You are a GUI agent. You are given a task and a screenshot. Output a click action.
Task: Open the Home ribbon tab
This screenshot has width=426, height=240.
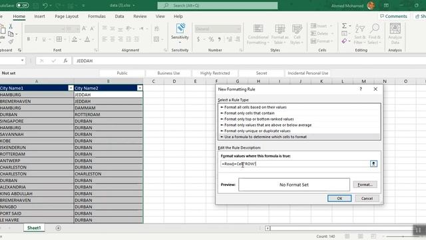pyautogui.click(x=19, y=16)
